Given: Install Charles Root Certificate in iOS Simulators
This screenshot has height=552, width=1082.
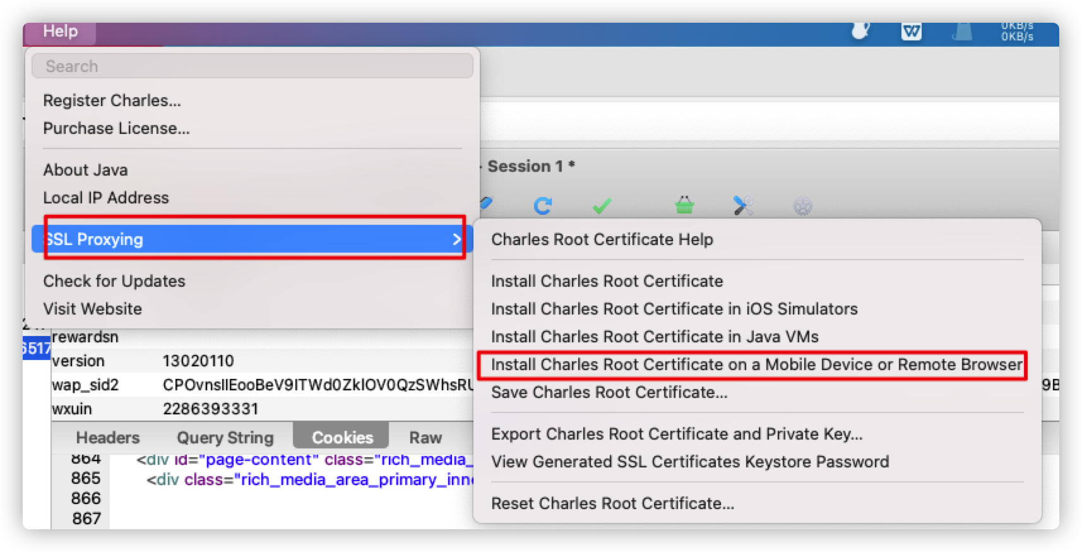Looking at the screenshot, I should (674, 309).
